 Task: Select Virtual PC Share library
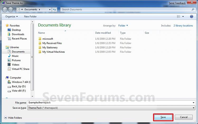tap(20, 69)
